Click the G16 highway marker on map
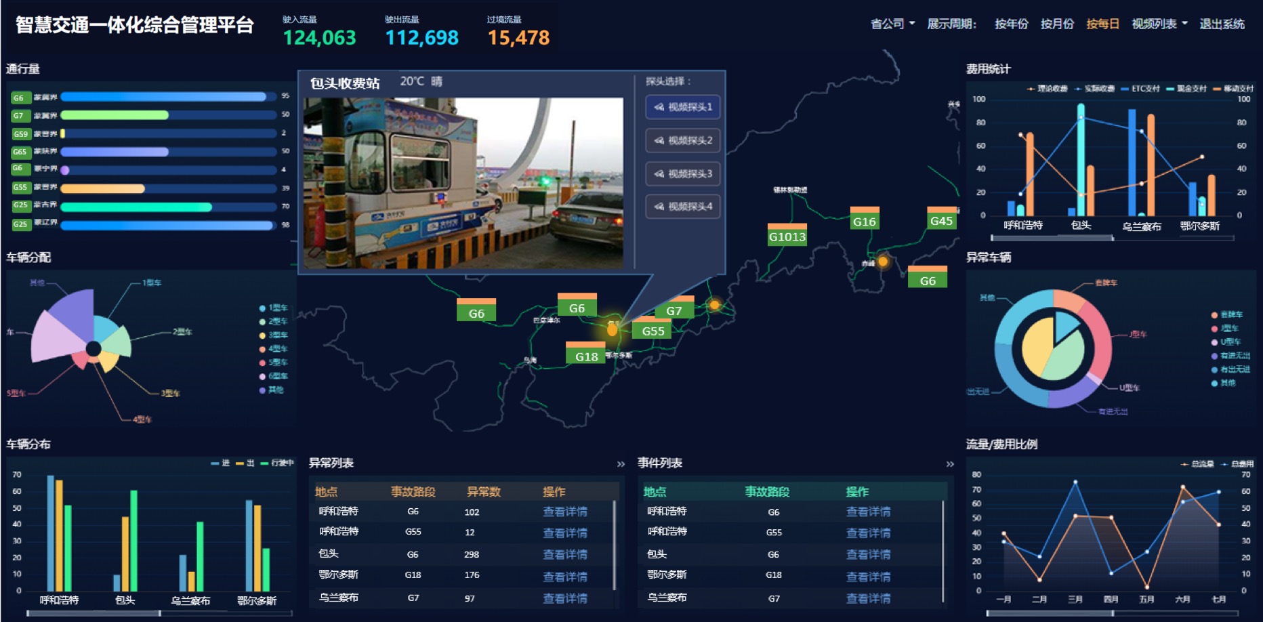1263x622 pixels. pos(864,222)
